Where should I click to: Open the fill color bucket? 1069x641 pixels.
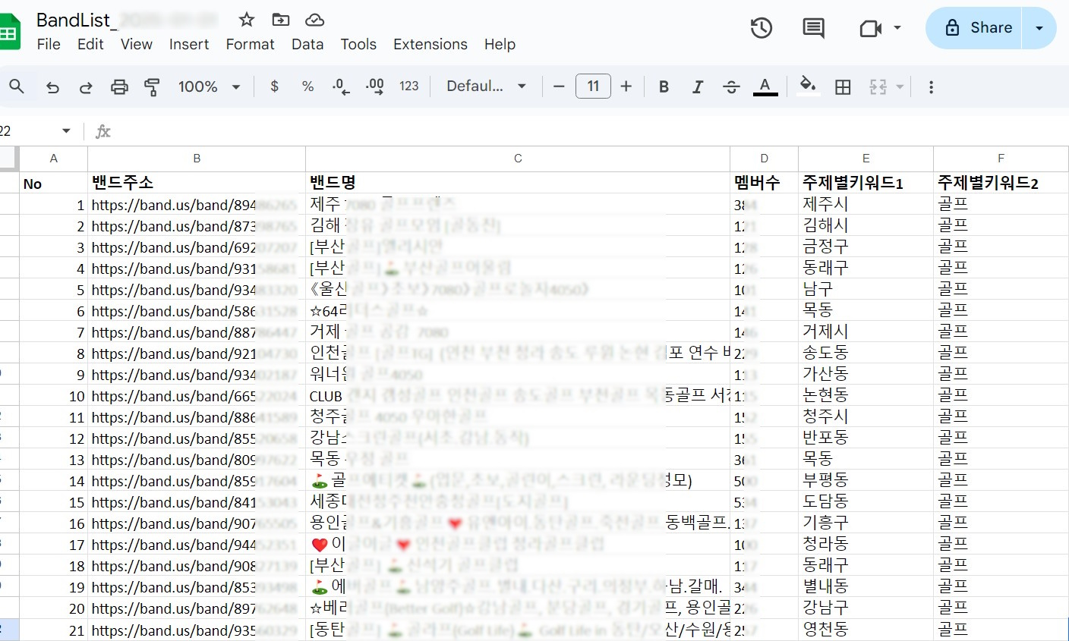808,86
